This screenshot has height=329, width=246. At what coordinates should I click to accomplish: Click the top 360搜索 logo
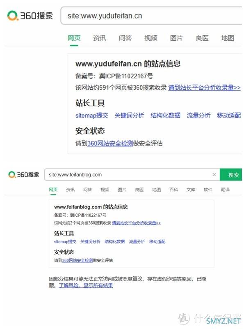(30, 16)
